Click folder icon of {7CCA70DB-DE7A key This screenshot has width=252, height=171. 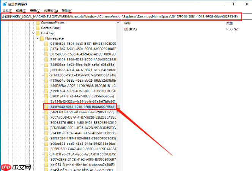(46, 117)
